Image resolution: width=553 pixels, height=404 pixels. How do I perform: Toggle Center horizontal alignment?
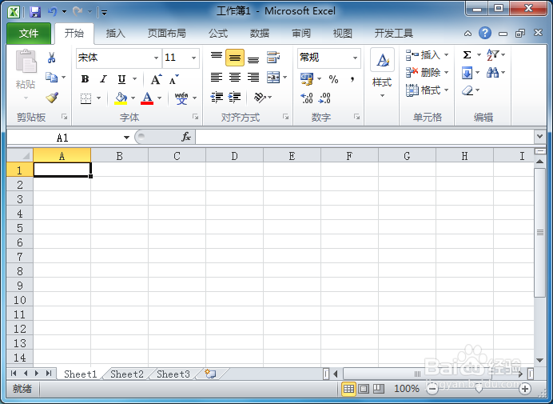[235, 78]
